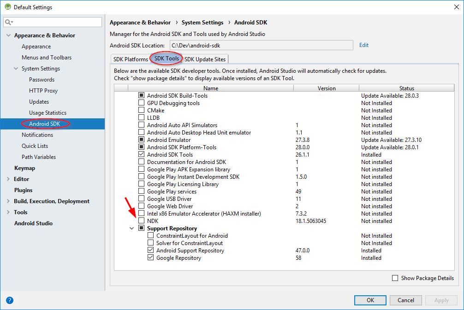Click the Android SDK Location field
Image resolution: width=464 pixels, height=310 pixels.
coord(262,45)
